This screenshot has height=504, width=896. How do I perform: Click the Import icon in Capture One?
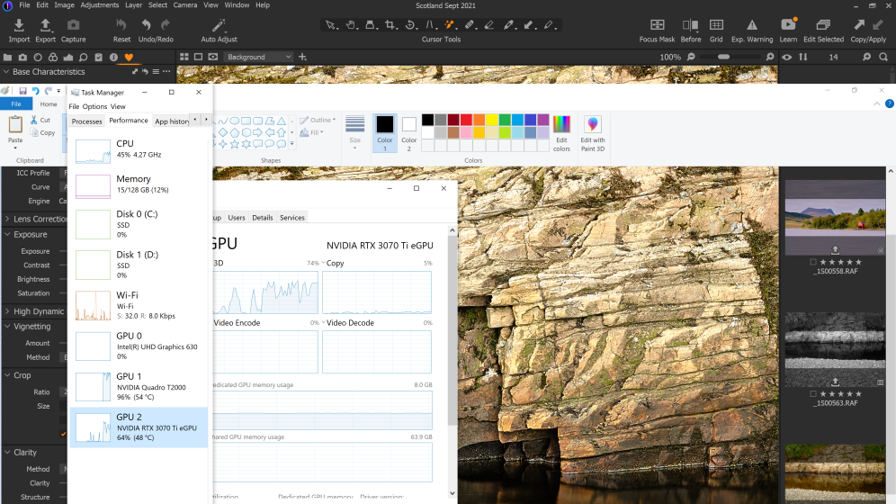[x=19, y=25]
